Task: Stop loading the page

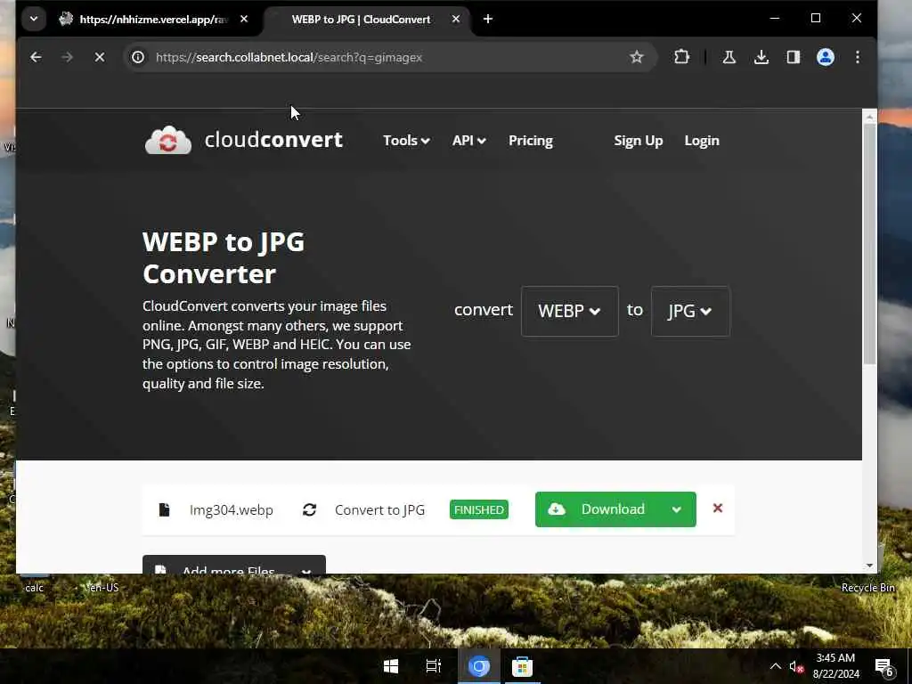Action: click(100, 57)
